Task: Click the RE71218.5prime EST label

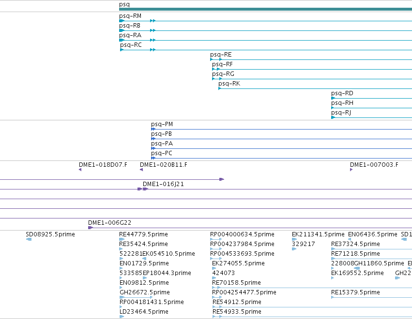Action: pos(355,254)
